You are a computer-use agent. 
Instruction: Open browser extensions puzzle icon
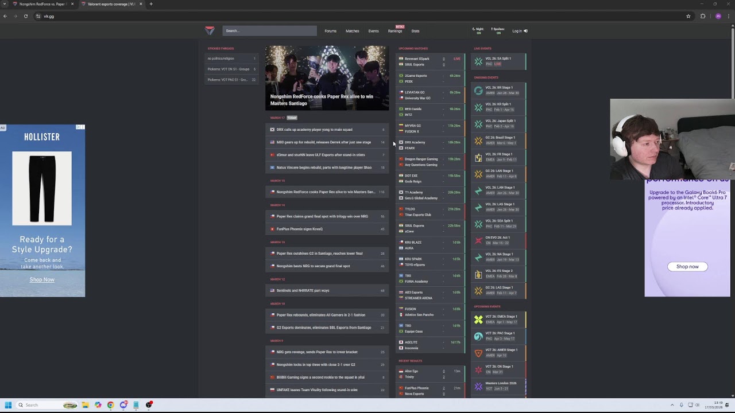703,16
